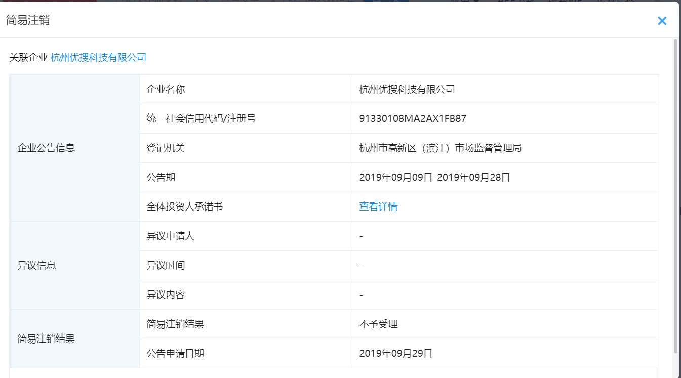Select the date 2019年09月29日
Viewport: 681px width, 378px height.
click(396, 354)
